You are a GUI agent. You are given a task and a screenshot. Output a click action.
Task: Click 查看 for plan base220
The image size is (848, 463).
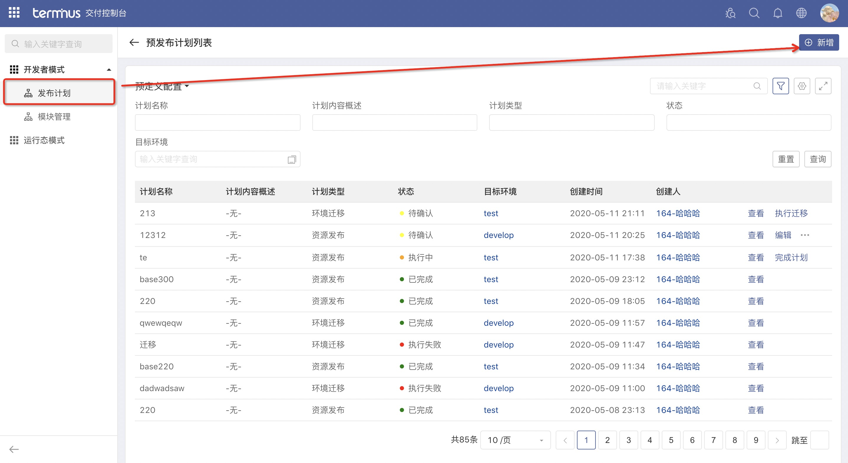pos(756,366)
